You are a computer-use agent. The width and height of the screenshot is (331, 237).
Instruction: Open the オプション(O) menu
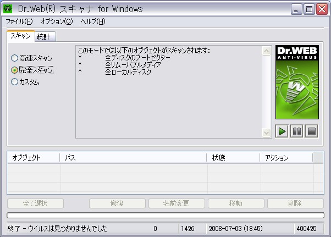tap(57, 21)
